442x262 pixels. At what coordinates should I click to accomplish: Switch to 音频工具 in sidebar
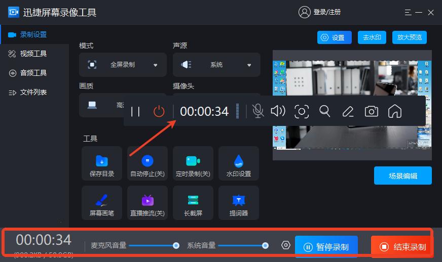tap(34, 73)
